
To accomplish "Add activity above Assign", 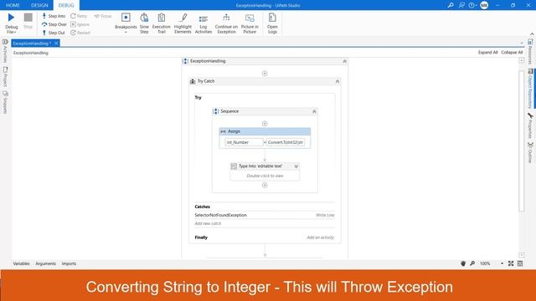I will click(x=265, y=124).
